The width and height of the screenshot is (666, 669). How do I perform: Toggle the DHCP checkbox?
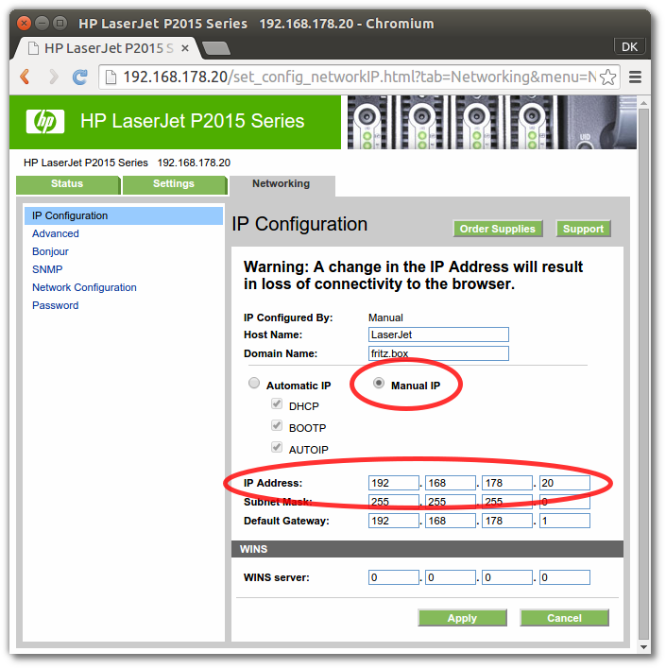click(x=277, y=403)
